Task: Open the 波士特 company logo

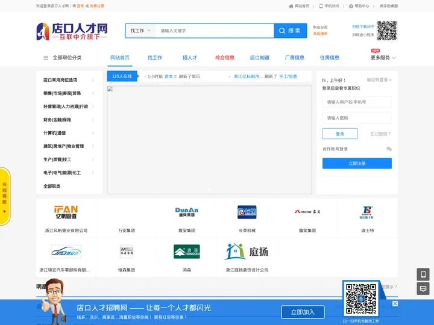Action: pos(366,212)
